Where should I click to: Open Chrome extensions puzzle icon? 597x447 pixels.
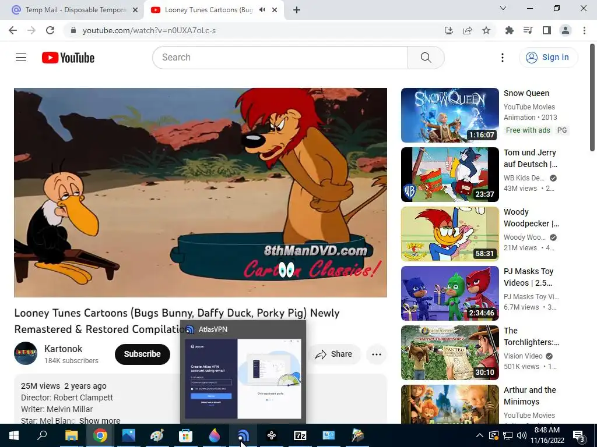pos(509,30)
